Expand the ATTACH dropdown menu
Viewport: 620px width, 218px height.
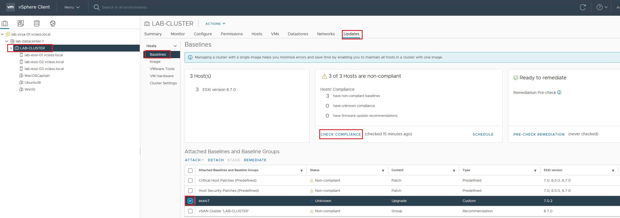pos(194,160)
